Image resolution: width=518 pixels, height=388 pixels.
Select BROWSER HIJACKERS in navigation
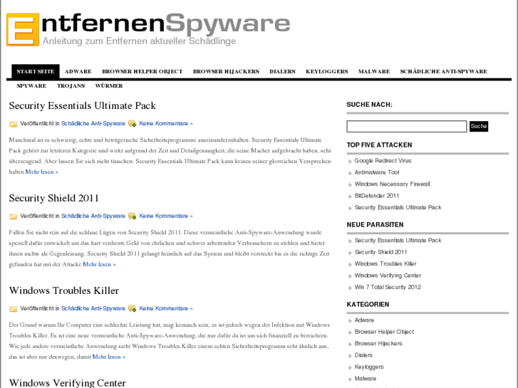(226, 71)
